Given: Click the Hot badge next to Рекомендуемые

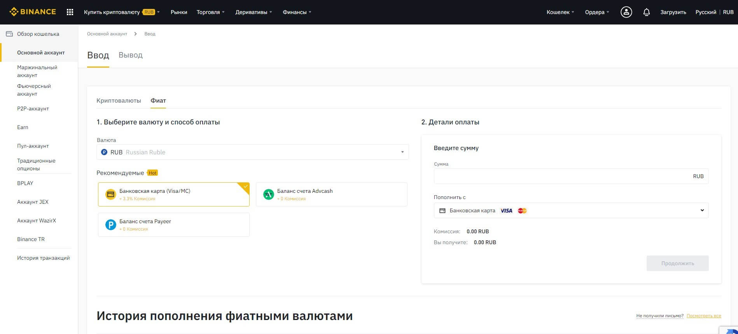Looking at the screenshot, I should point(152,173).
